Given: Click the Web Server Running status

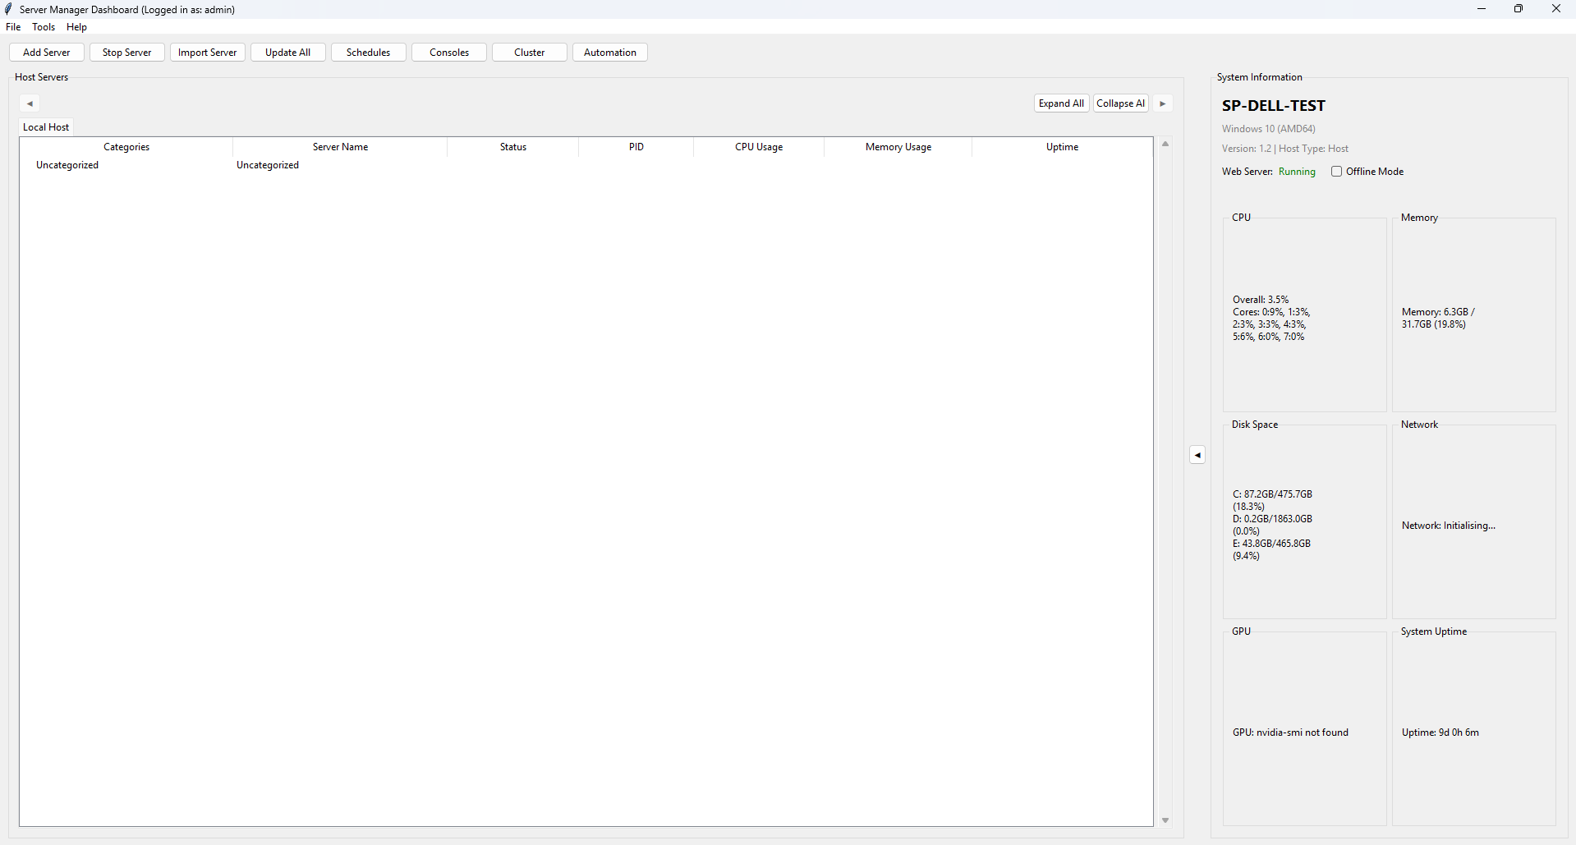Looking at the screenshot, I should 1297,172.
